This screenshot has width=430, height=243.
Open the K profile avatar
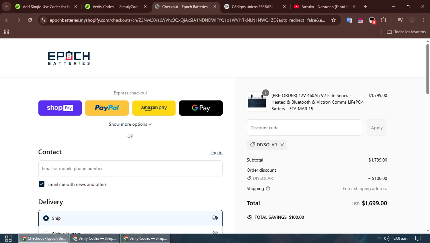tap(412, 20)
